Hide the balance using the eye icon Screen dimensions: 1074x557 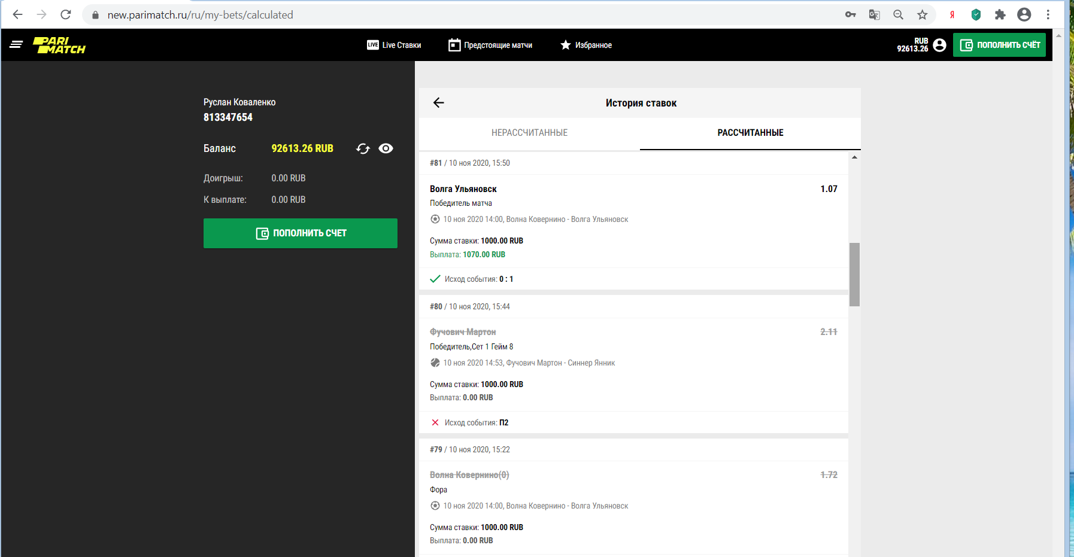[x=386, y=148]
